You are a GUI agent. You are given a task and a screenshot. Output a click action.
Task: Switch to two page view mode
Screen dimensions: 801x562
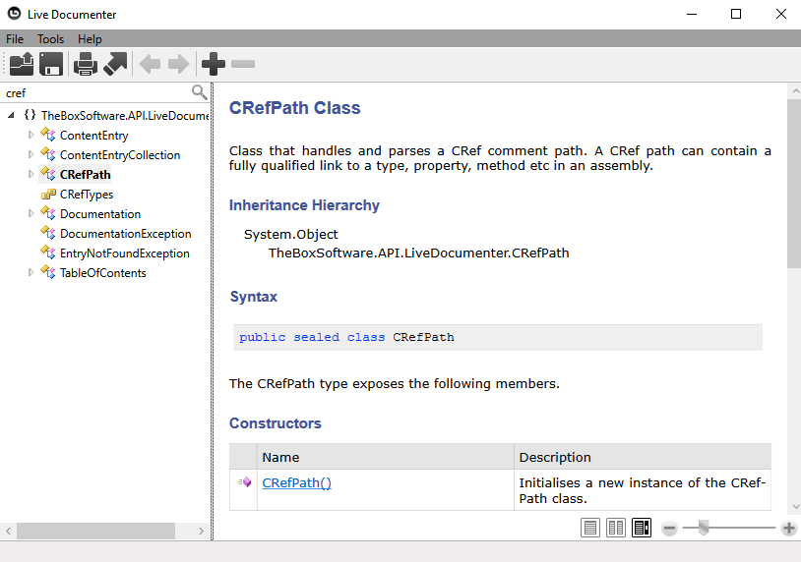616,528
